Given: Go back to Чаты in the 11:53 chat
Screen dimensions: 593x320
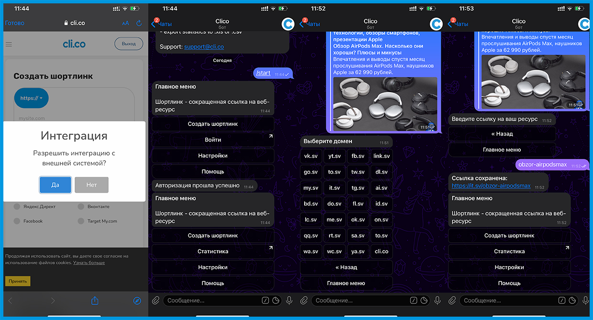Looking at the screenshot, I should pos(458,23).
